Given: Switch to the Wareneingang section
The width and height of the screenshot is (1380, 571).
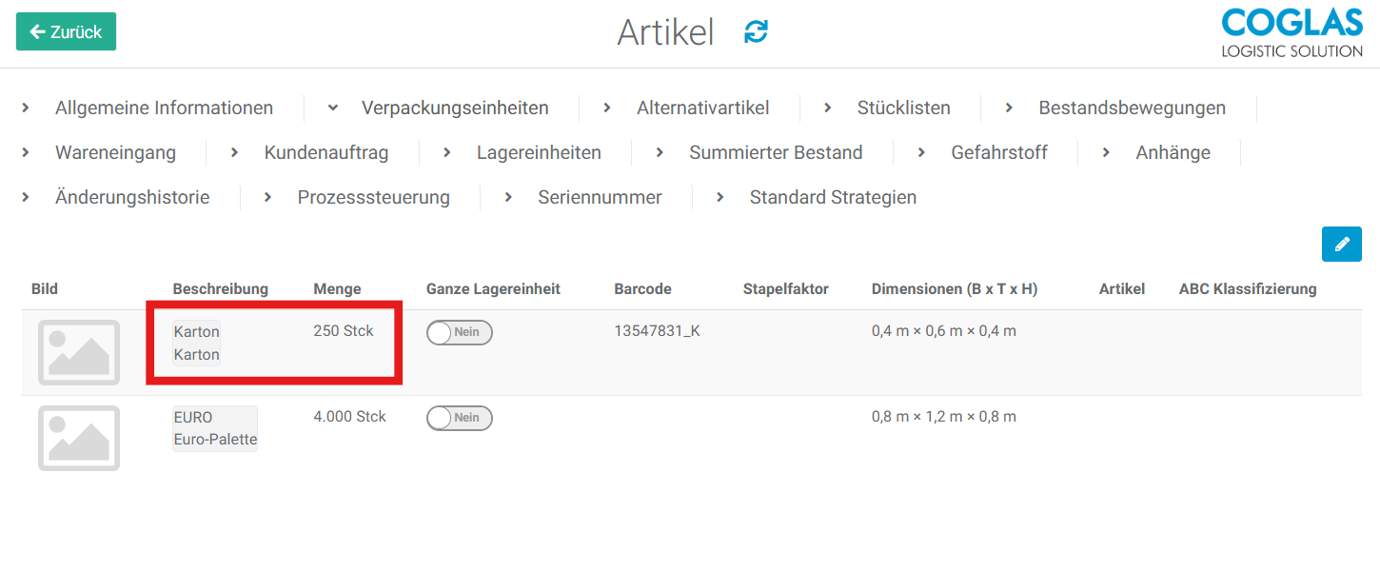Looking at the screenshot, I should tap(115, 153).
